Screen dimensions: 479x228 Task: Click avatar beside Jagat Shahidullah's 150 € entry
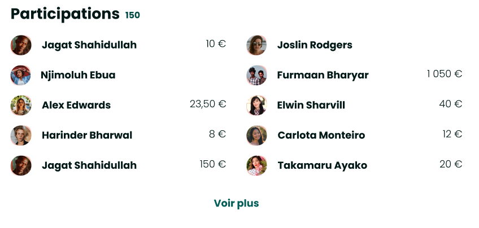pyautogui.click(x=20, y=165)
